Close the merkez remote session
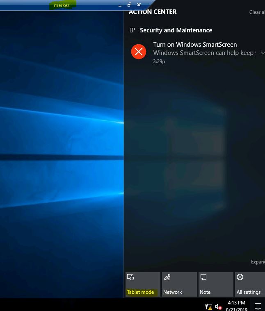The width and height of the screenshot is (265, 311). [x=139, y=5]
